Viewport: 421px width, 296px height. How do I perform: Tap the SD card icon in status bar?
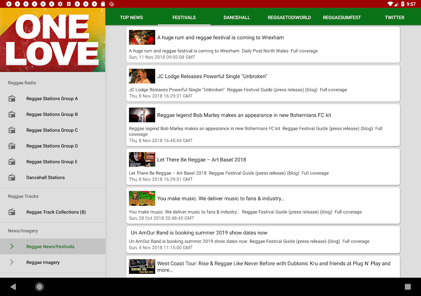point(103,4)
